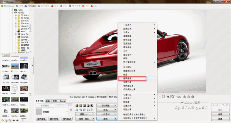Rotate the photo clockwise
The width and height of the screenshot is (231, 123).
tap(84, 110)
